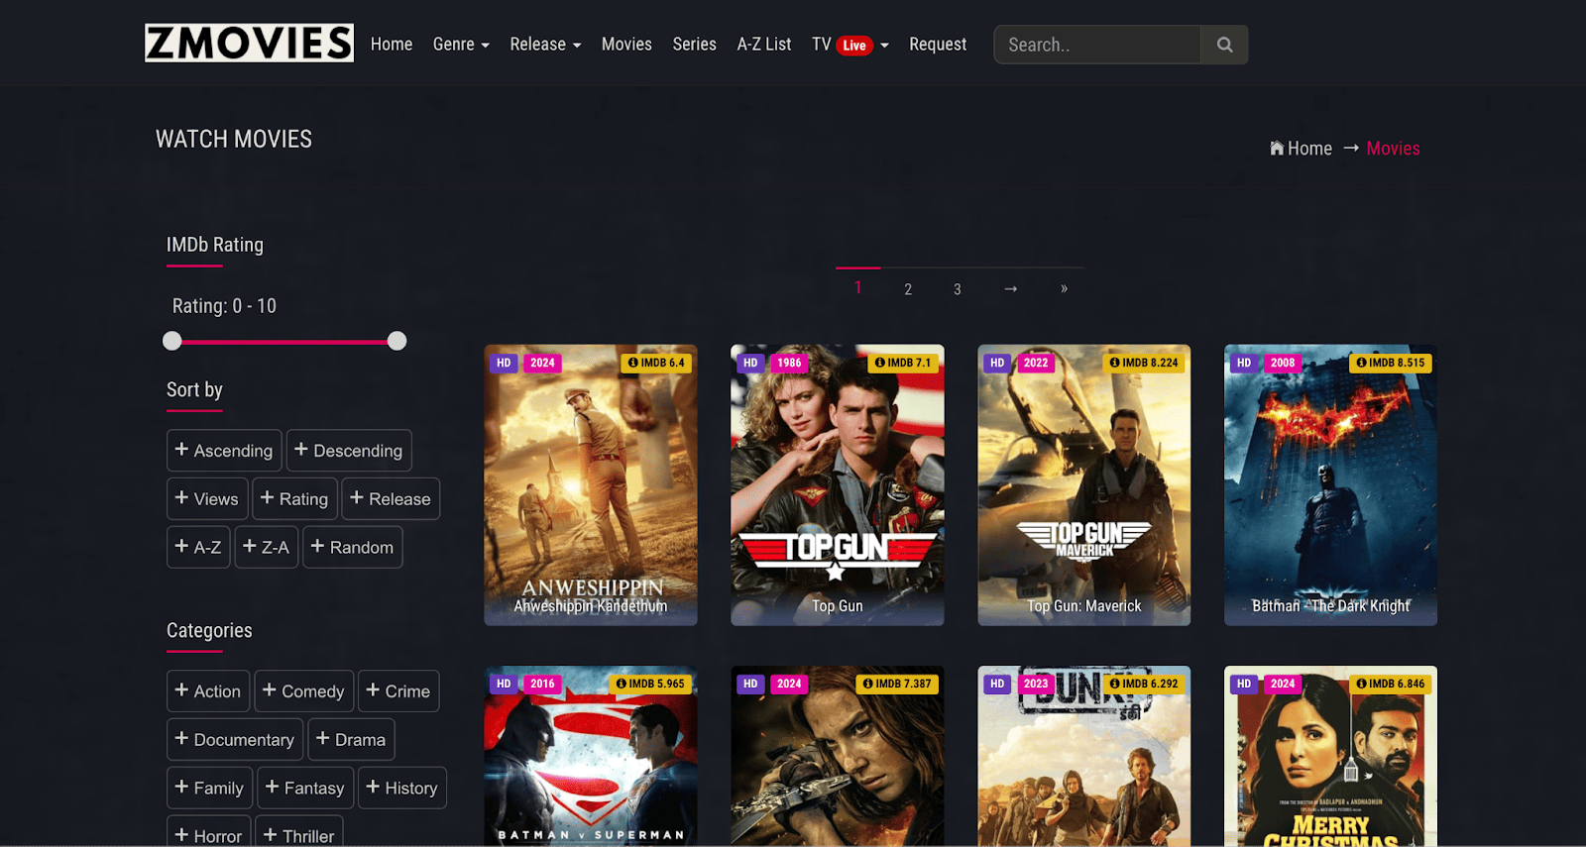Click 2022 year badge on Top Gun: Maverick
Image resolution: width=1586 pixels, height=847 pixels.
pyautogui.click(x=1036, y=363)
